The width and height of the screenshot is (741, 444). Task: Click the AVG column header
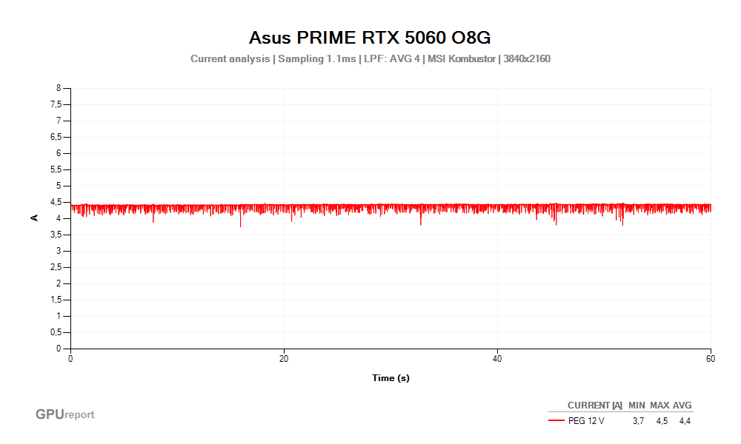(x=682, y=406)
